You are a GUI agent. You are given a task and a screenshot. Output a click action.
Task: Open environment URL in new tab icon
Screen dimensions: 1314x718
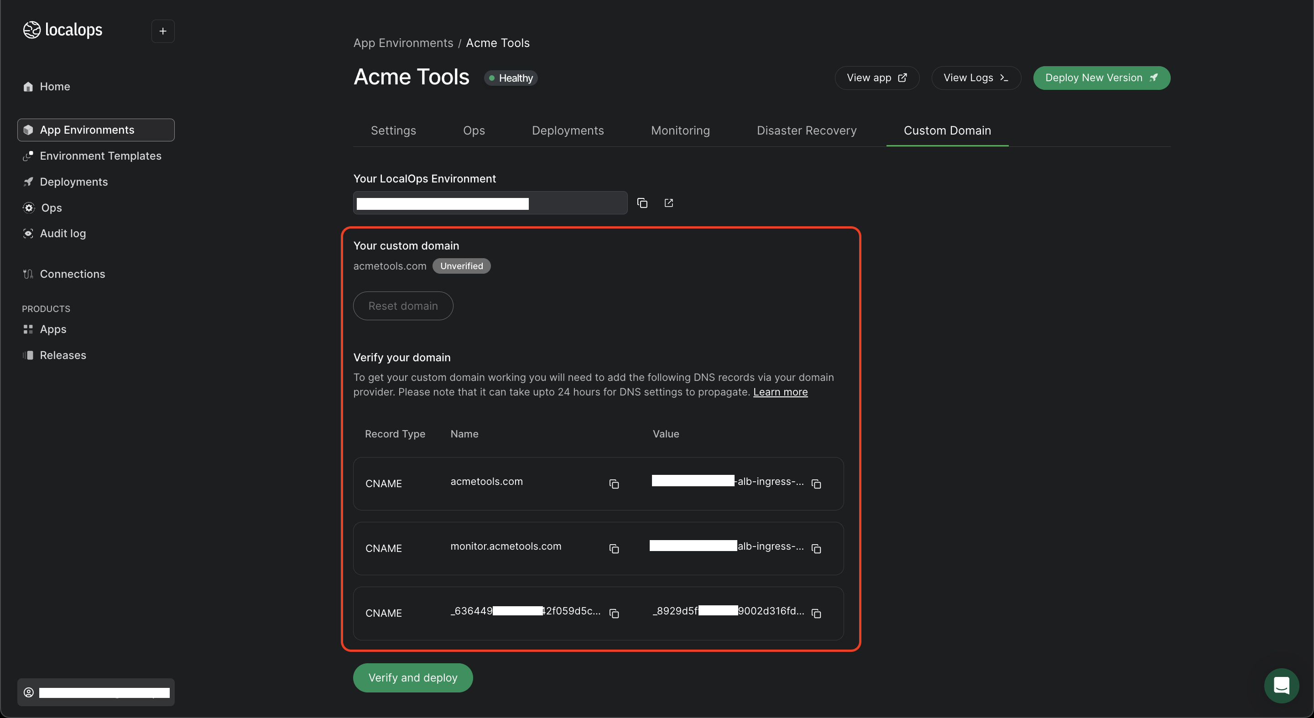669,203
